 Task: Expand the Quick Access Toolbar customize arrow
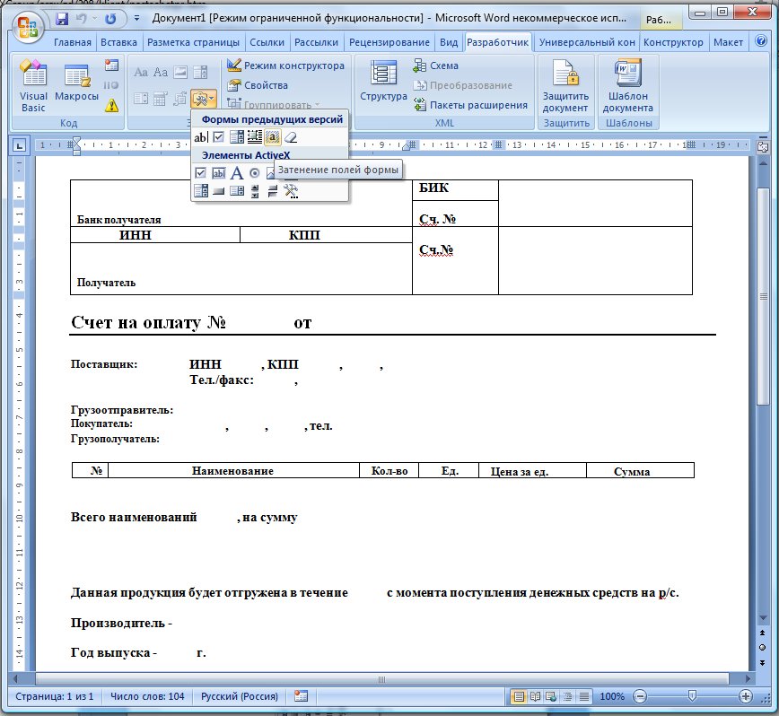[136, 18]
